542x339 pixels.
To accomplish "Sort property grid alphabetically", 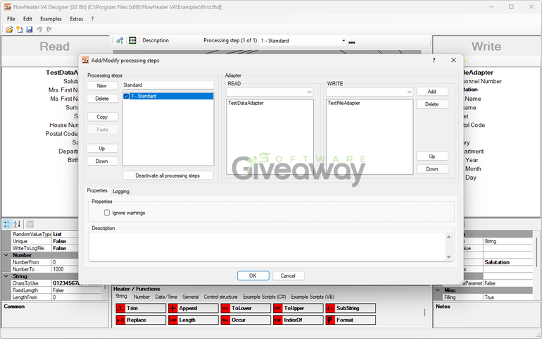I will coord(17,224).
